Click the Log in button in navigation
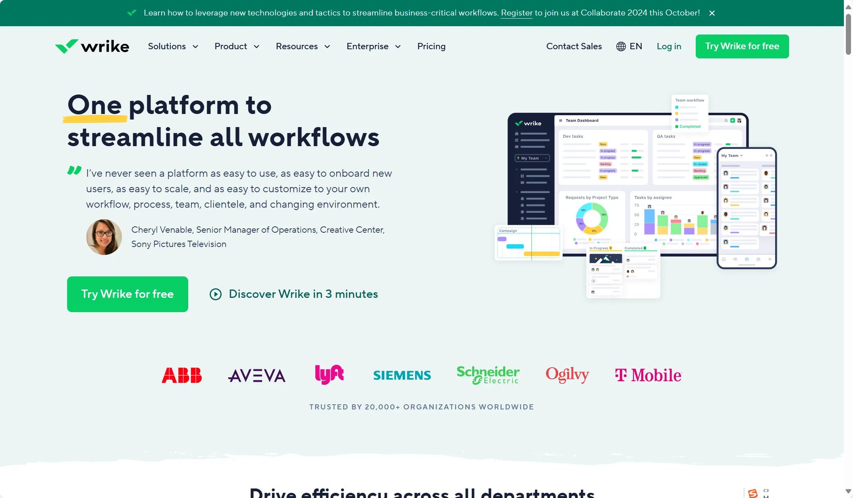Screen dimensions: 853x498 click(669, 46)
